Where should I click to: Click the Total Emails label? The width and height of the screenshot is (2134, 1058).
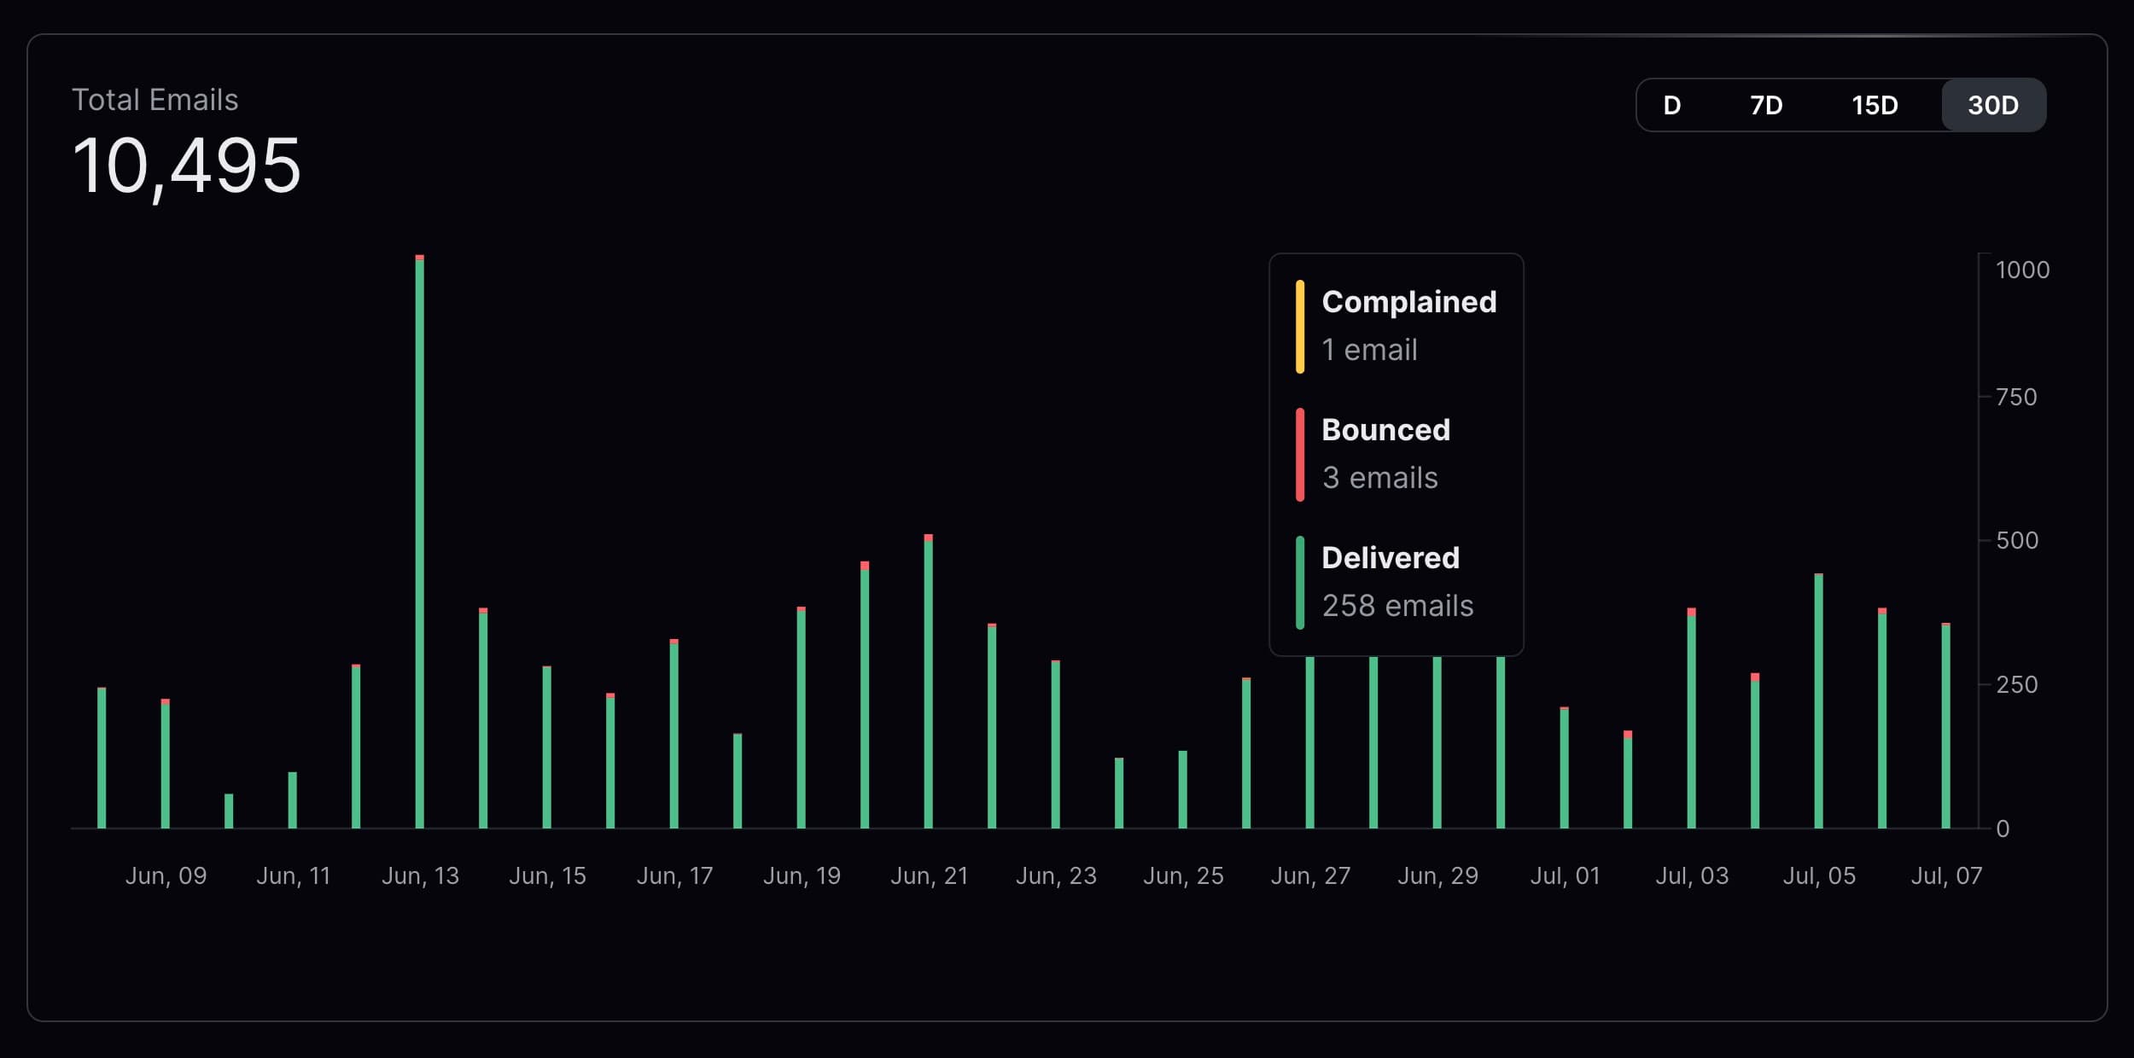click(155, 99)
